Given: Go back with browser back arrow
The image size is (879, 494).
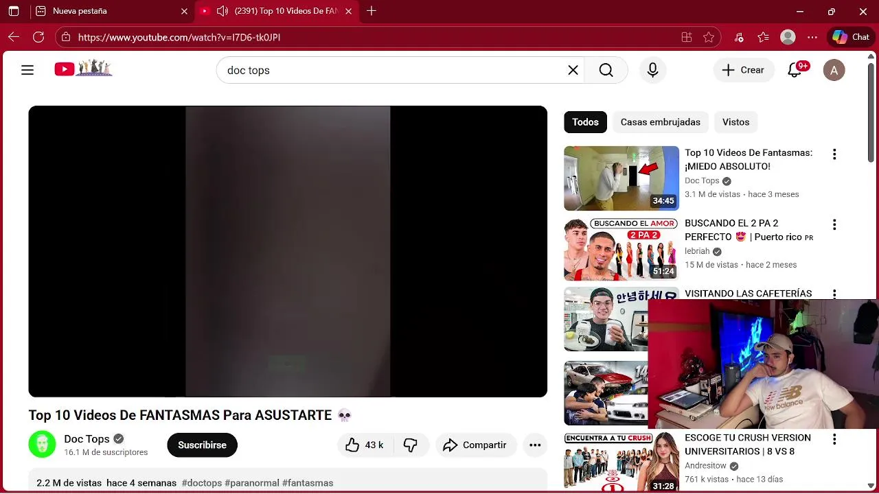Looking at the screenshot, I should coord(14,37).
